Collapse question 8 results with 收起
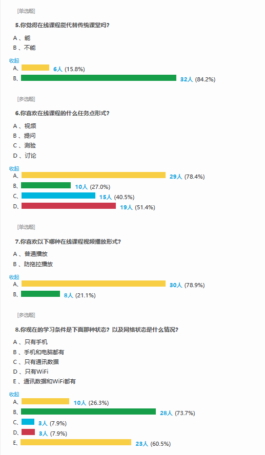265x455 pixels. [14, 395]
